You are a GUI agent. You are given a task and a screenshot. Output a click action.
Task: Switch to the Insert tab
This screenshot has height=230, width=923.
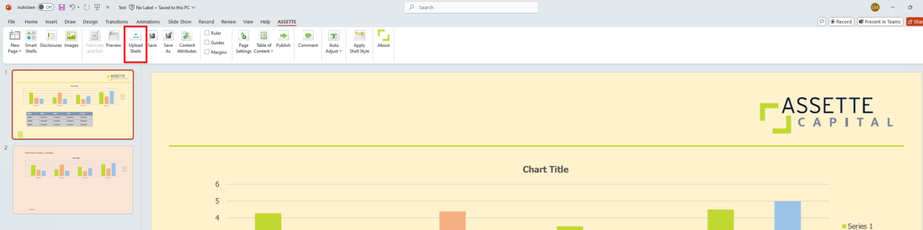pos(51,22)
